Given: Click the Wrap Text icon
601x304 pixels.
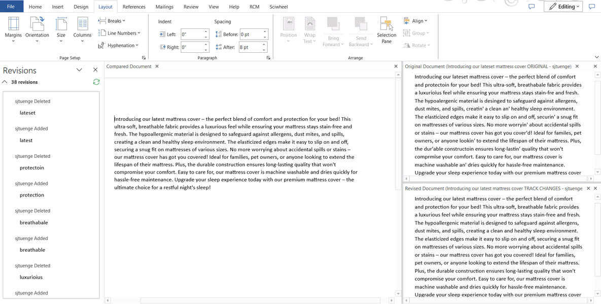Looking at the screenshot, I should tap(309, 29).
